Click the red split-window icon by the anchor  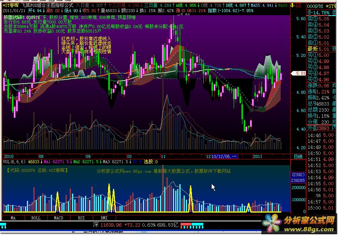coord(299,5)
